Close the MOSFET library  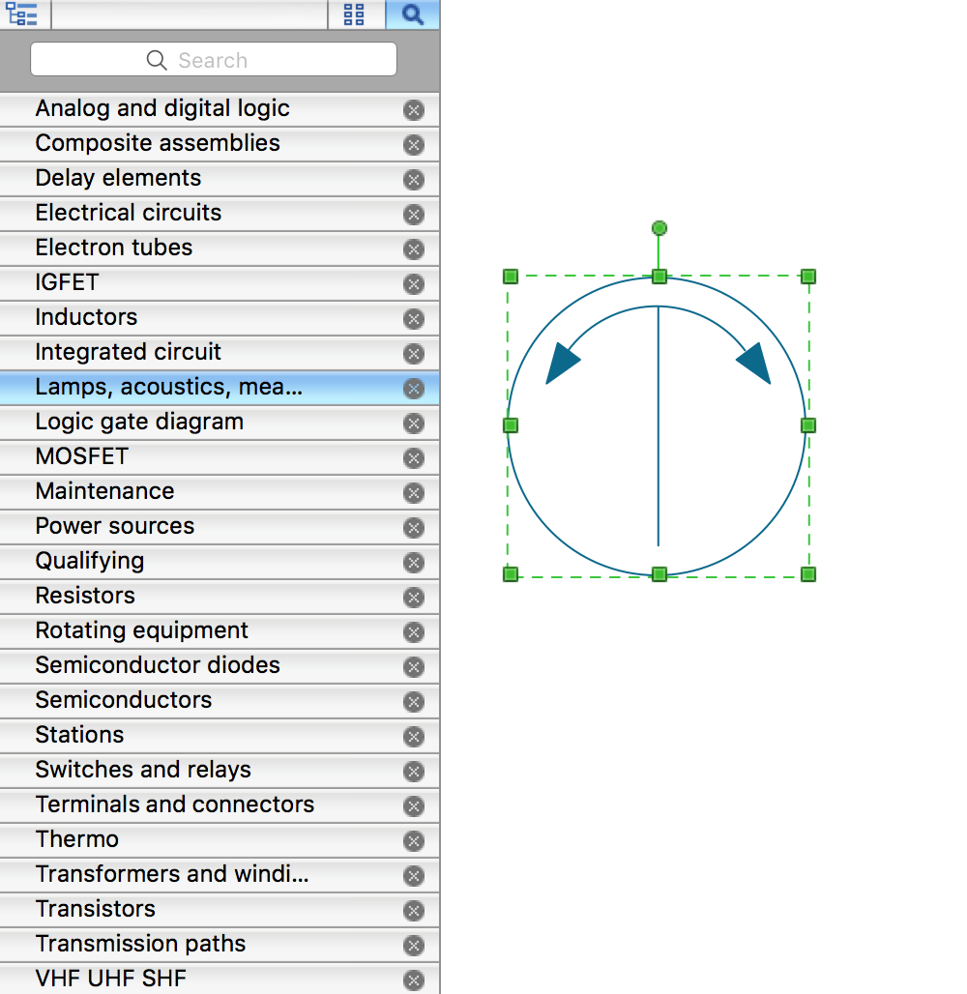414,458
